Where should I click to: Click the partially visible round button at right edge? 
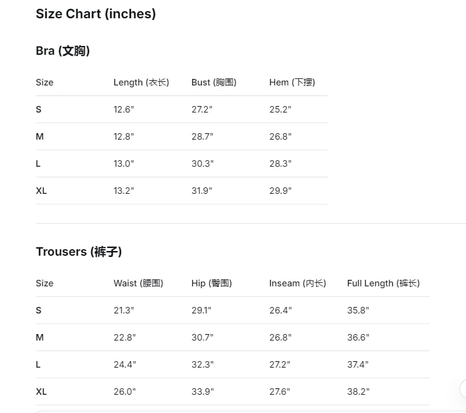[462, 389]
